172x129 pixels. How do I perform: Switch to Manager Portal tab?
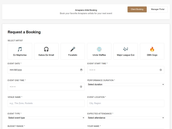click(158, 9)
